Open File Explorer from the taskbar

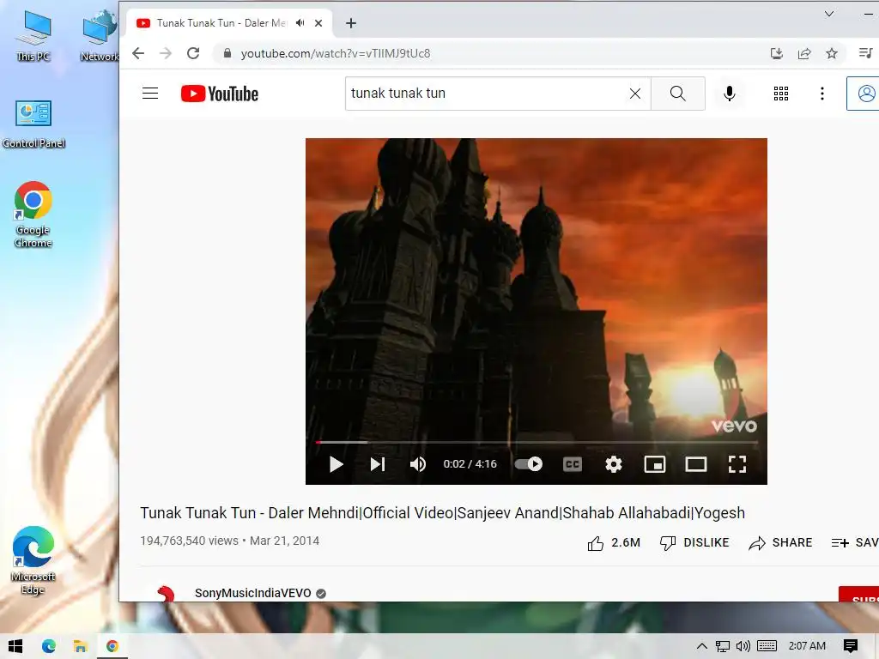pyautogui.click(x=80, y=646)
